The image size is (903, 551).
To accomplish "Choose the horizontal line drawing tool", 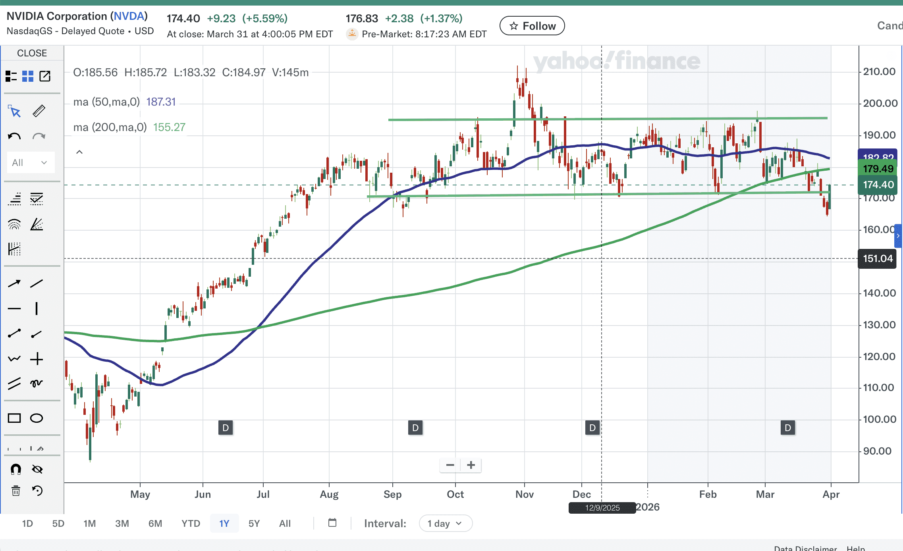I will [x=14, y=308].
